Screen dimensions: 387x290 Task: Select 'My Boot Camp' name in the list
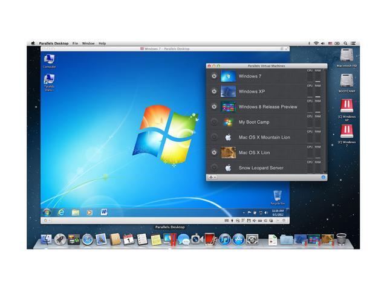point(254,122)
